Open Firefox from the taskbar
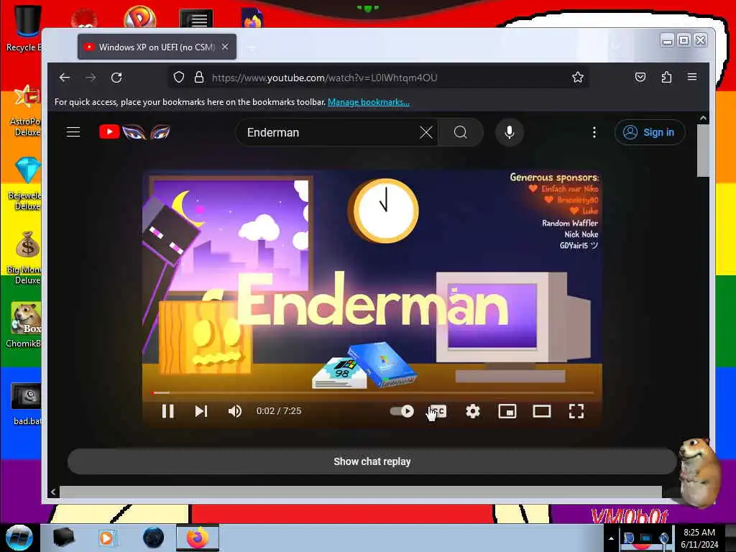 coord(197,538)
